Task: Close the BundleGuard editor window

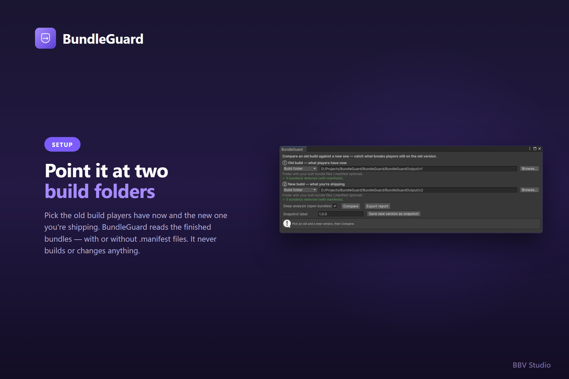Action: (540, 149)
